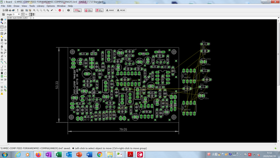Click the Save icon in toolbar

tap(7, 10)
